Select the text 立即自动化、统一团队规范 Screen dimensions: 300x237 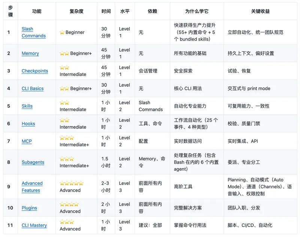[x=255, y=32]
